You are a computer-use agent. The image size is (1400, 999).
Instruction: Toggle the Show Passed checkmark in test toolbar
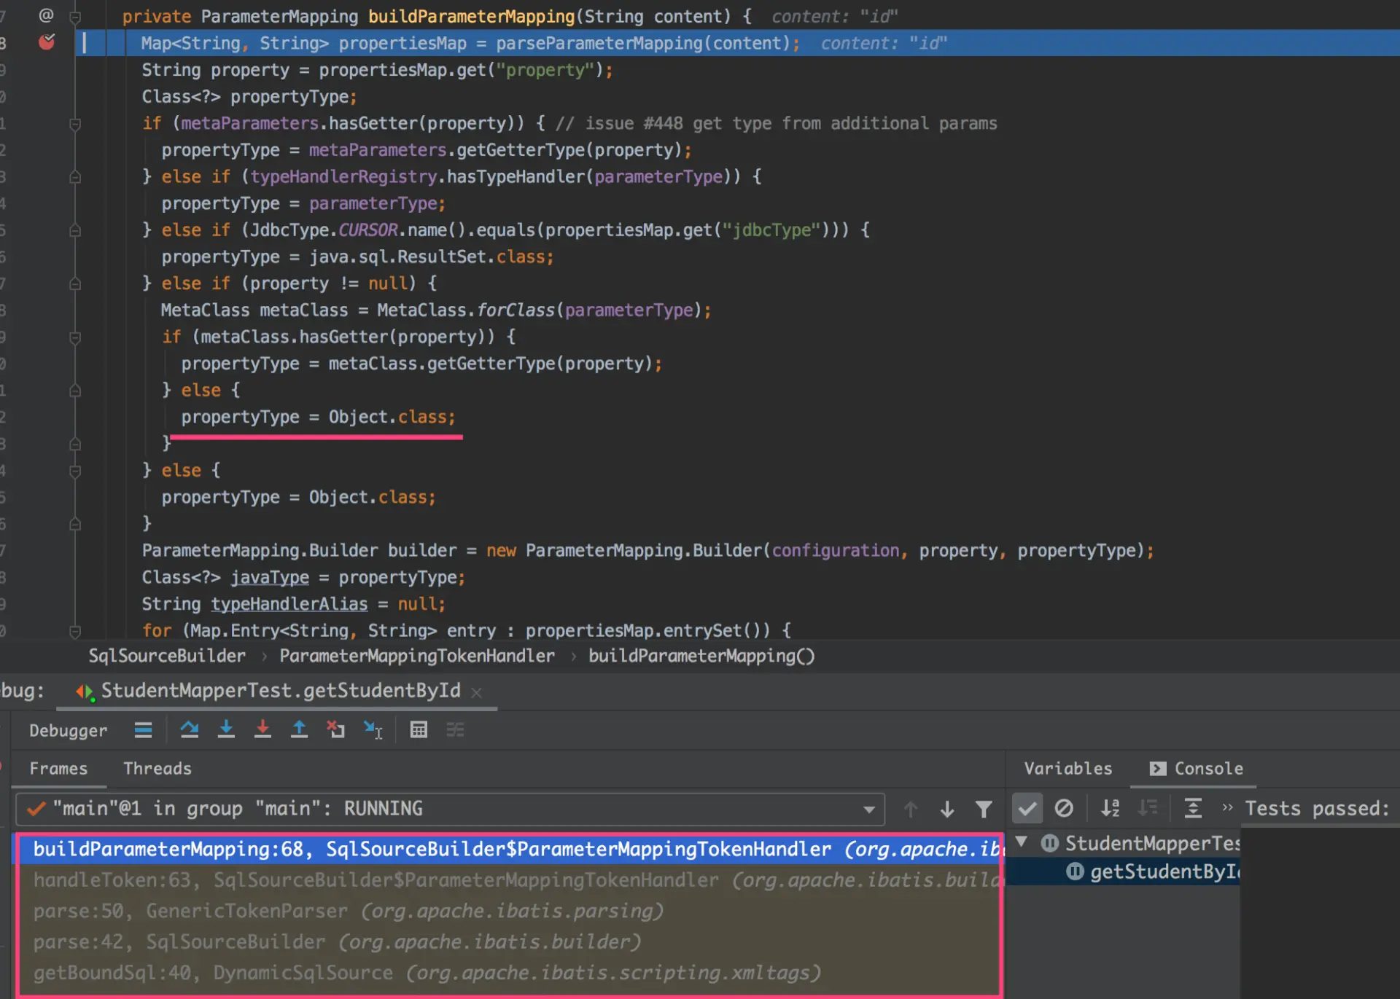click(1027, 808)
